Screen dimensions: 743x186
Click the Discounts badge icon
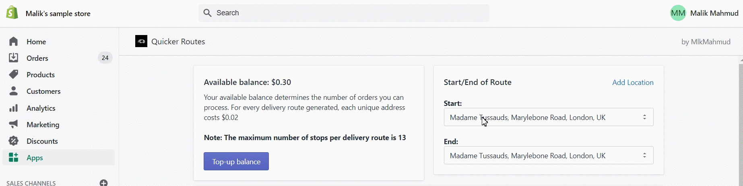[14, 141]
